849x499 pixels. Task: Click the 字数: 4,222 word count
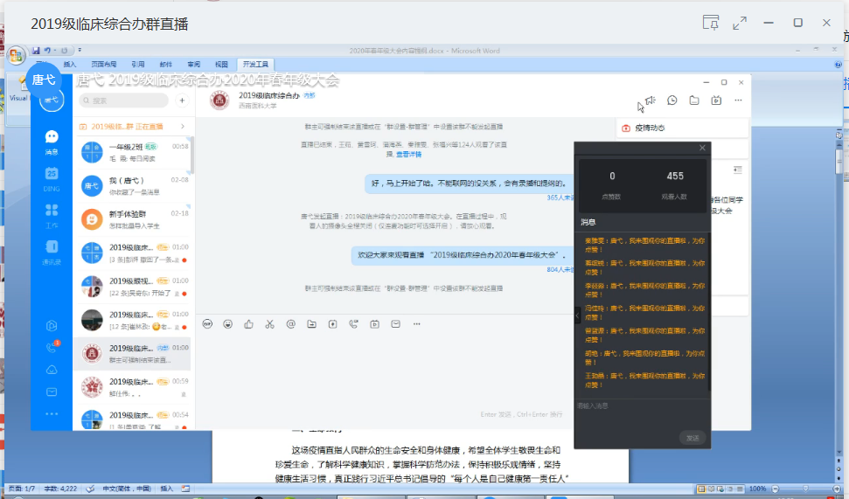click(60, 489)
